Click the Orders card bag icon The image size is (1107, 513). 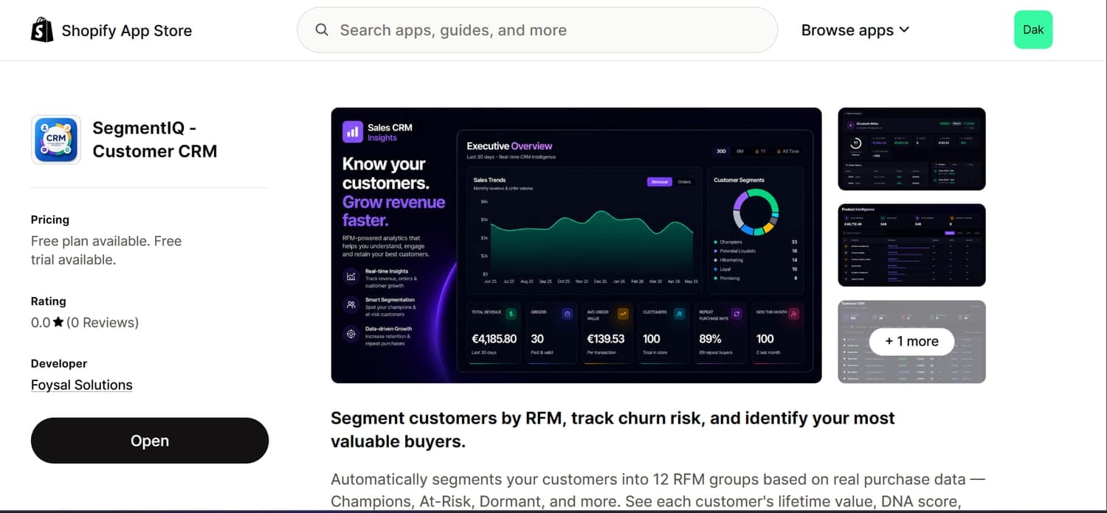click(567, 314)
